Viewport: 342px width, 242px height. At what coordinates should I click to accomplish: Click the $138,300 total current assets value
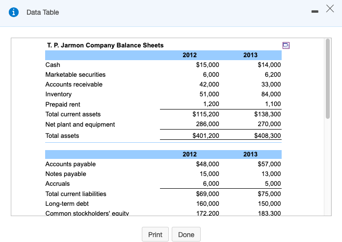[x=267, y=114]
